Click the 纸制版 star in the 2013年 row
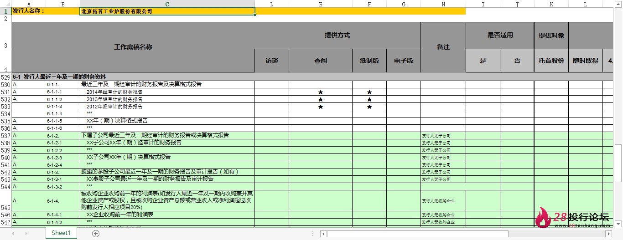Viewport: 623px width, 240px height. pos(369,99)
